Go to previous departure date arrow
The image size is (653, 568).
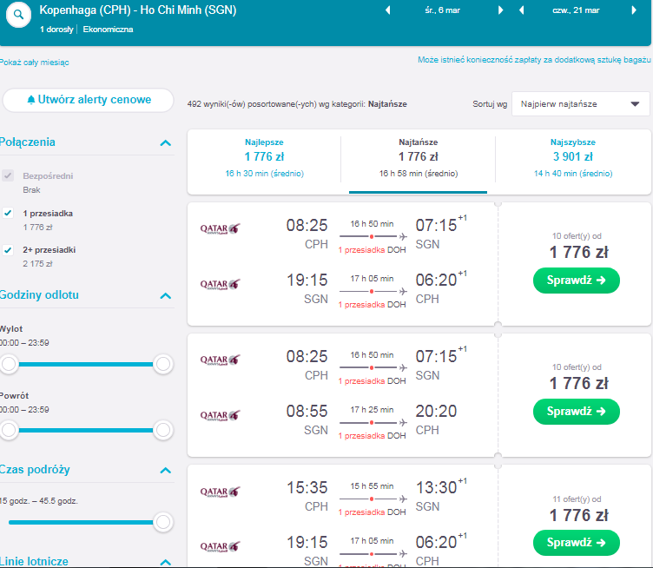click(387, 10)
